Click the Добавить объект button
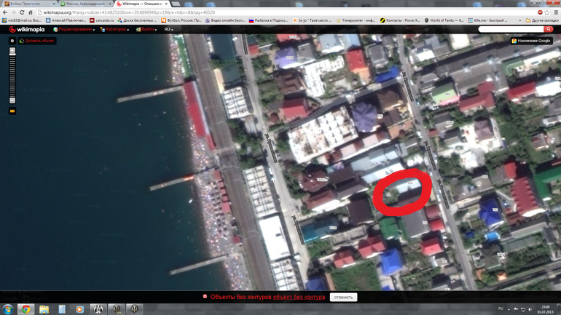The width and height of the screenshot is (561, 315). click(36, 41)
